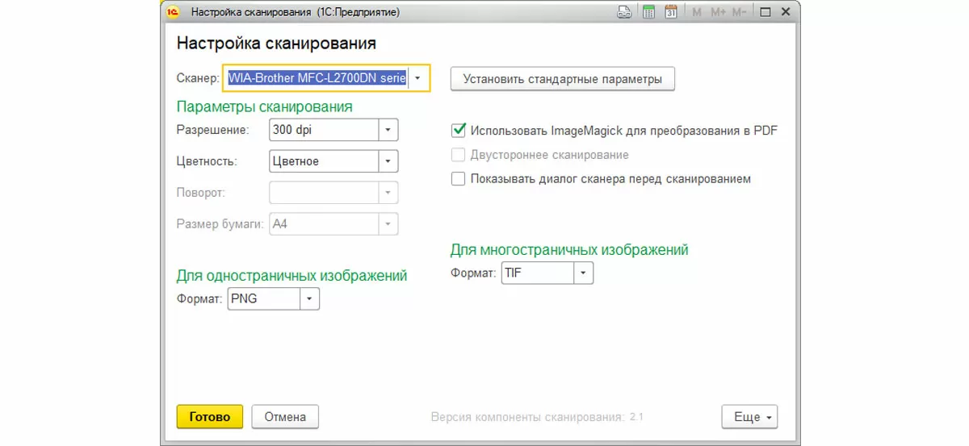Click the Версия компоненты сканирования label
The width and height of the screenshot is (969, 446).
click(x=527, y=417)
